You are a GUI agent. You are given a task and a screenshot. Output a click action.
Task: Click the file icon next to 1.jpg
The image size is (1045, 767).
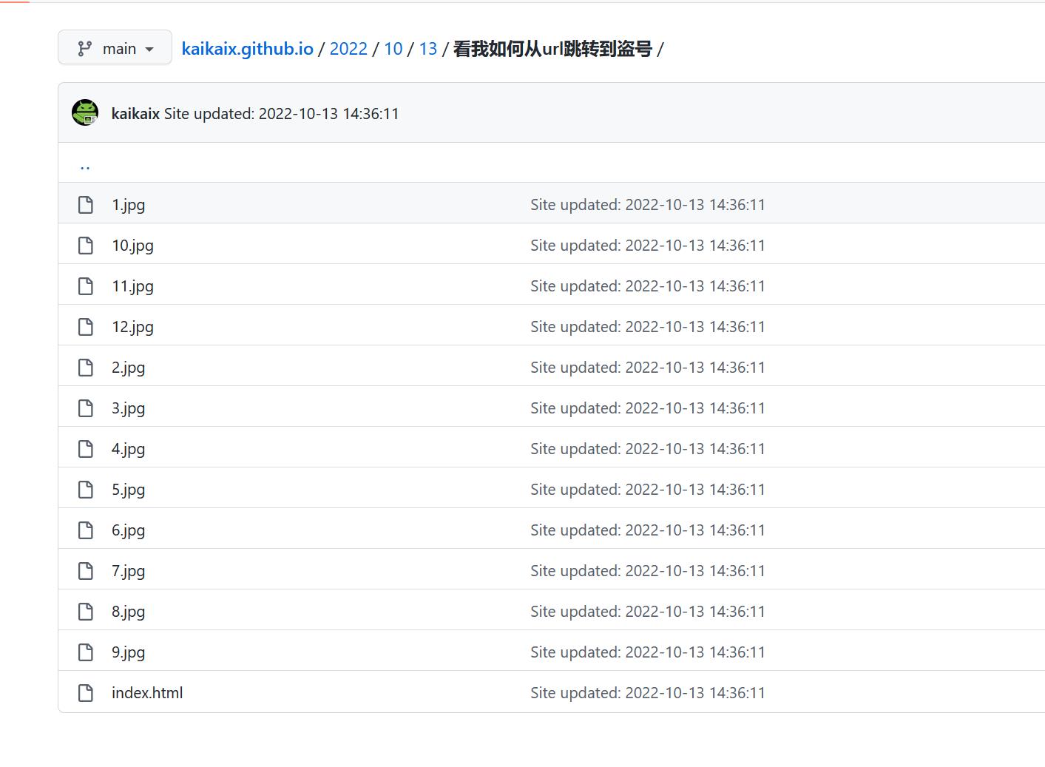tap(85, 204)
